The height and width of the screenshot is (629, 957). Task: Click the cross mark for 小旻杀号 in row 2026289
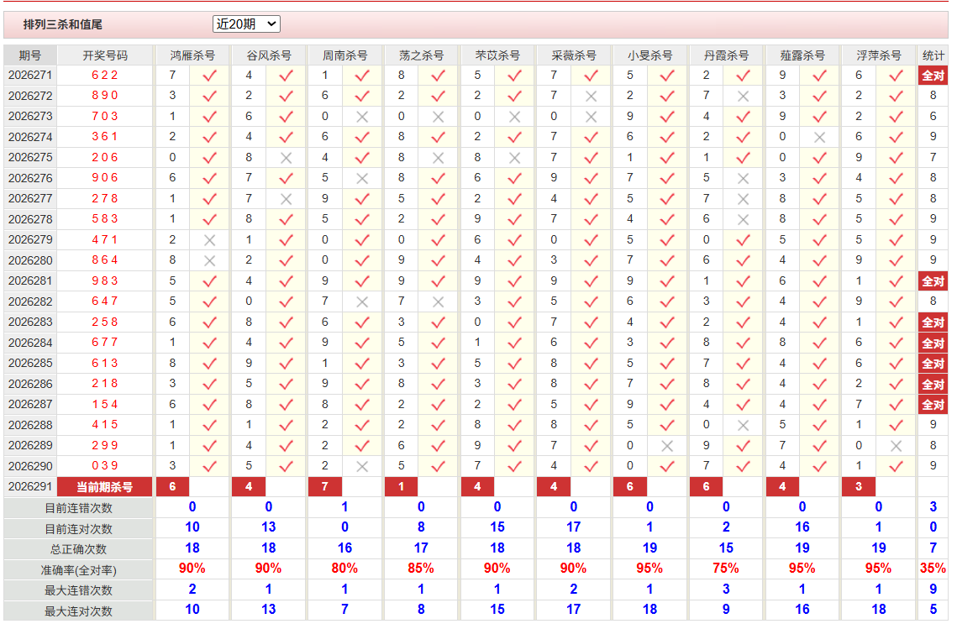[667, 446]
